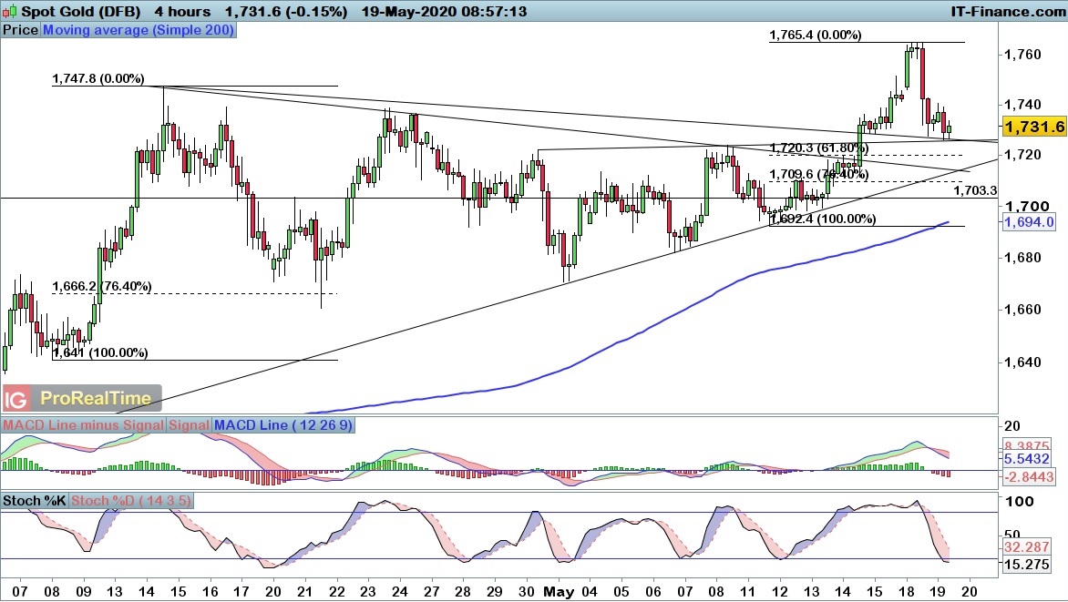Select the Stoch %K label
This screenshot has height=602, width=1068.
pos(34,501)
